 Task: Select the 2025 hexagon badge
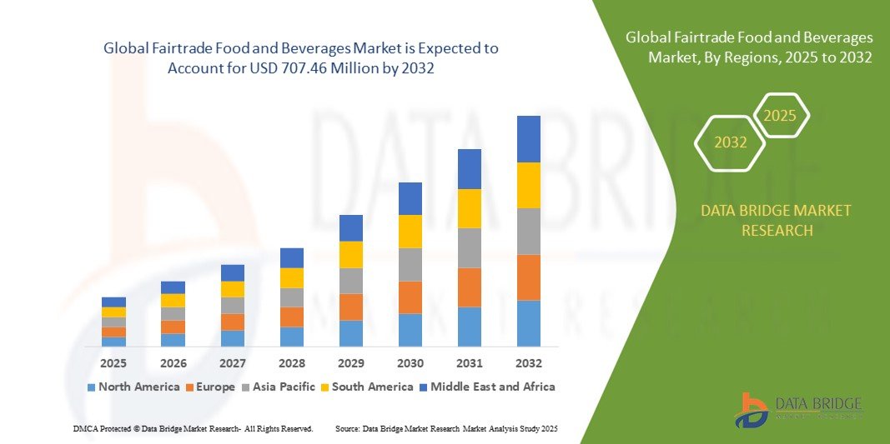tap(780, 116)
